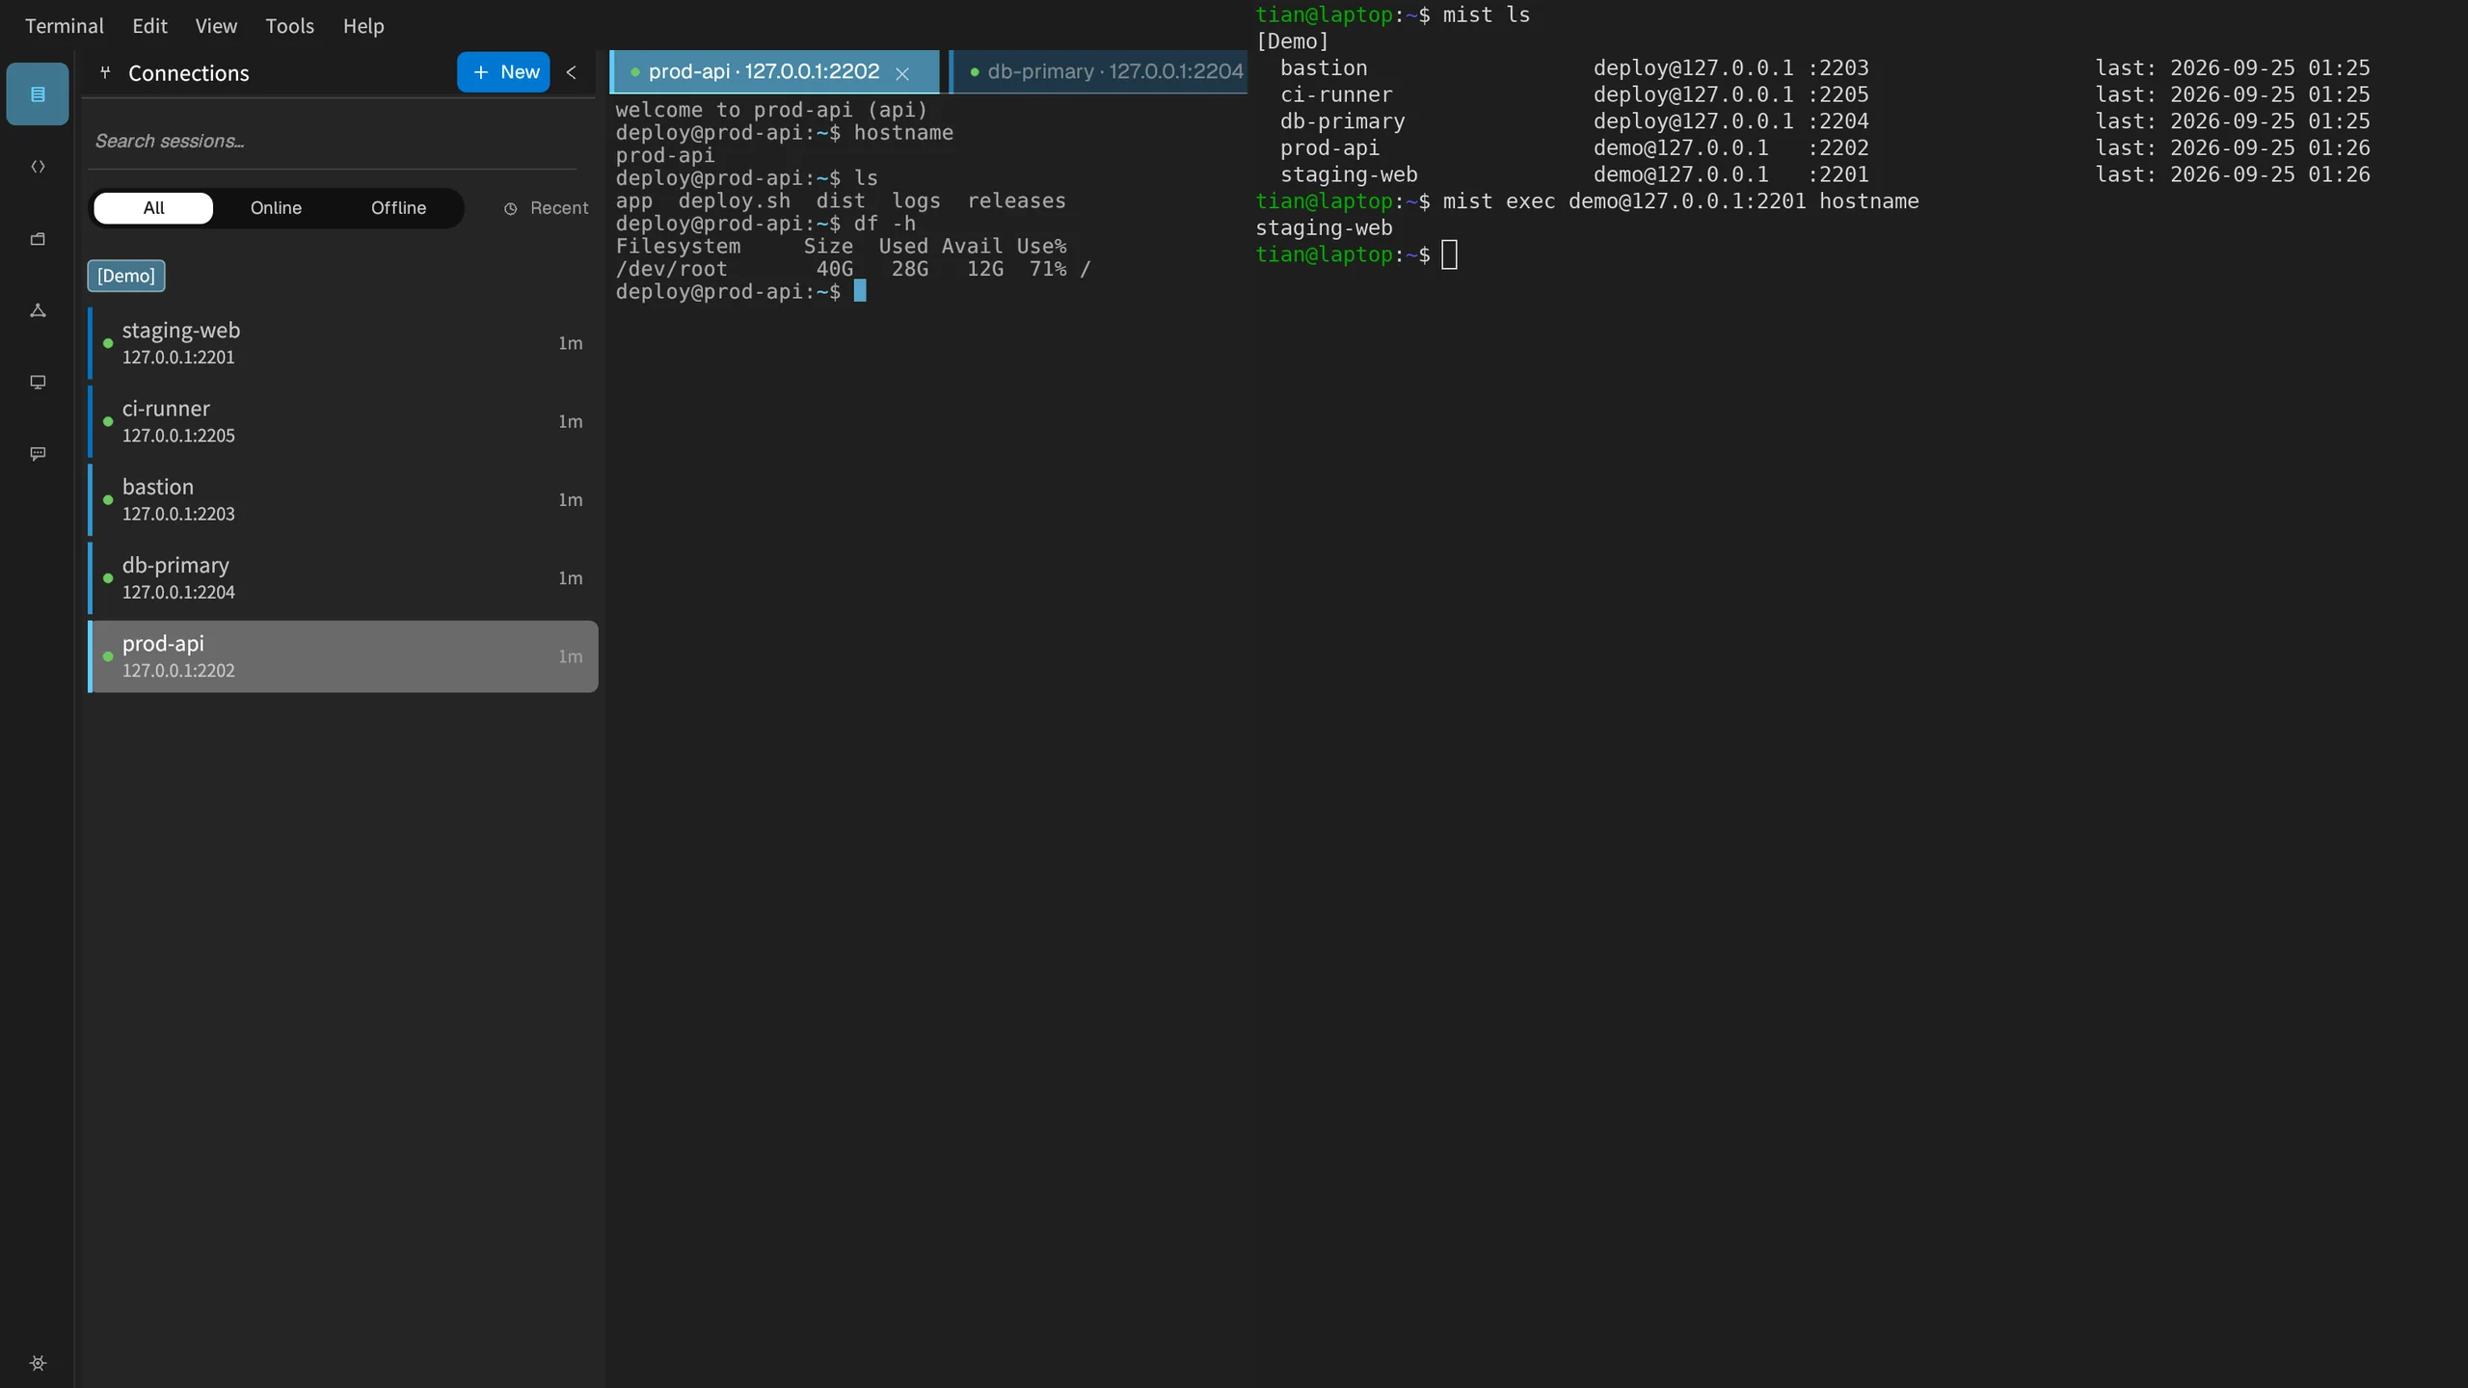Viewport: 2468px width, 1388px height.
Task: Open the chat bubble sidebar icon
Action: coord(38,453)
